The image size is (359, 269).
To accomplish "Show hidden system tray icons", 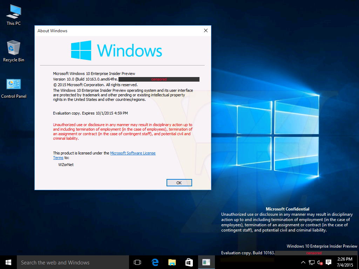I will [303, 262].
